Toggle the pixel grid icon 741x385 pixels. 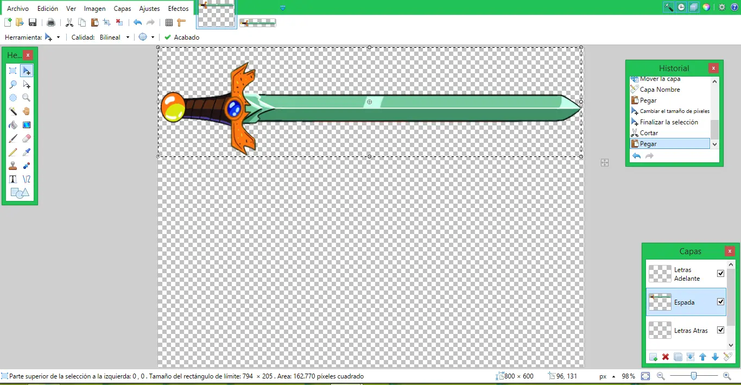point(169,22)
